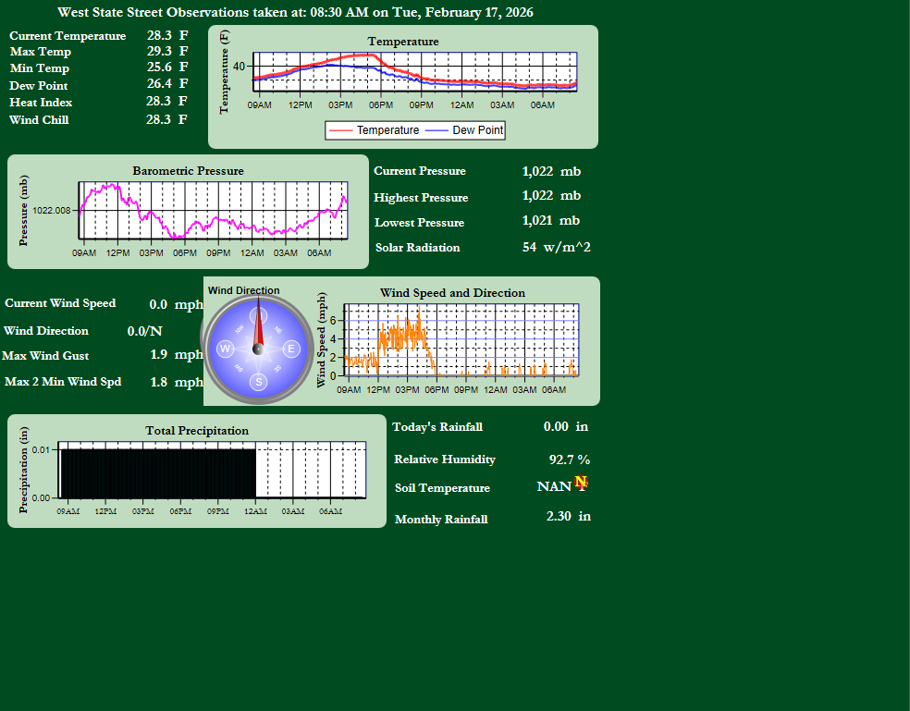Click the Dew Point label in chart legend
910x711 pixels.
477,130
